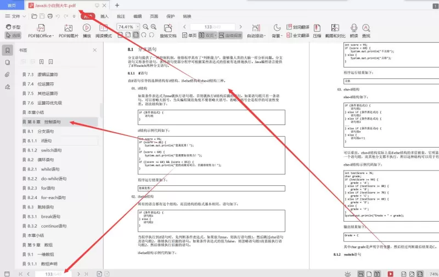
Task: Click the open folder icon
Action: (34, 16)
